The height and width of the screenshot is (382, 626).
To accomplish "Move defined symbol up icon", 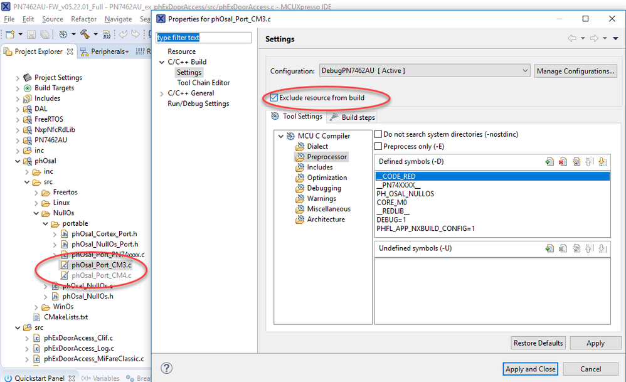I will 589,162.
